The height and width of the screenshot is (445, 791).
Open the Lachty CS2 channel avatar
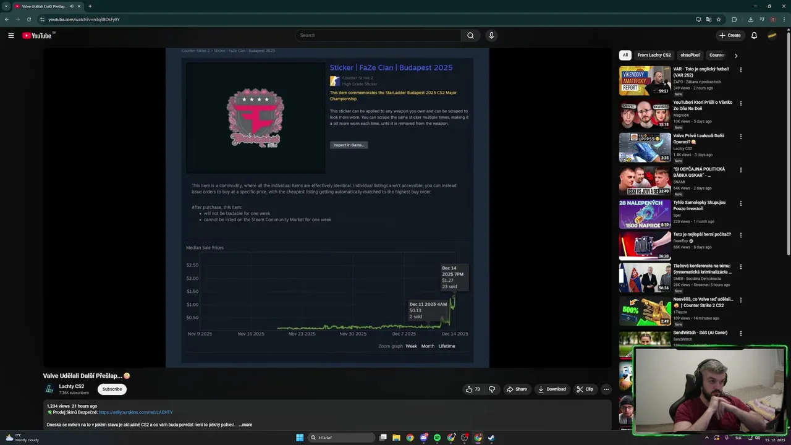(49, 389)
